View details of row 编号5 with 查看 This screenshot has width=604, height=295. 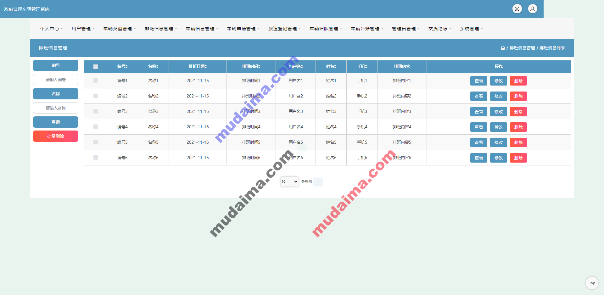(x=479, y=142)
